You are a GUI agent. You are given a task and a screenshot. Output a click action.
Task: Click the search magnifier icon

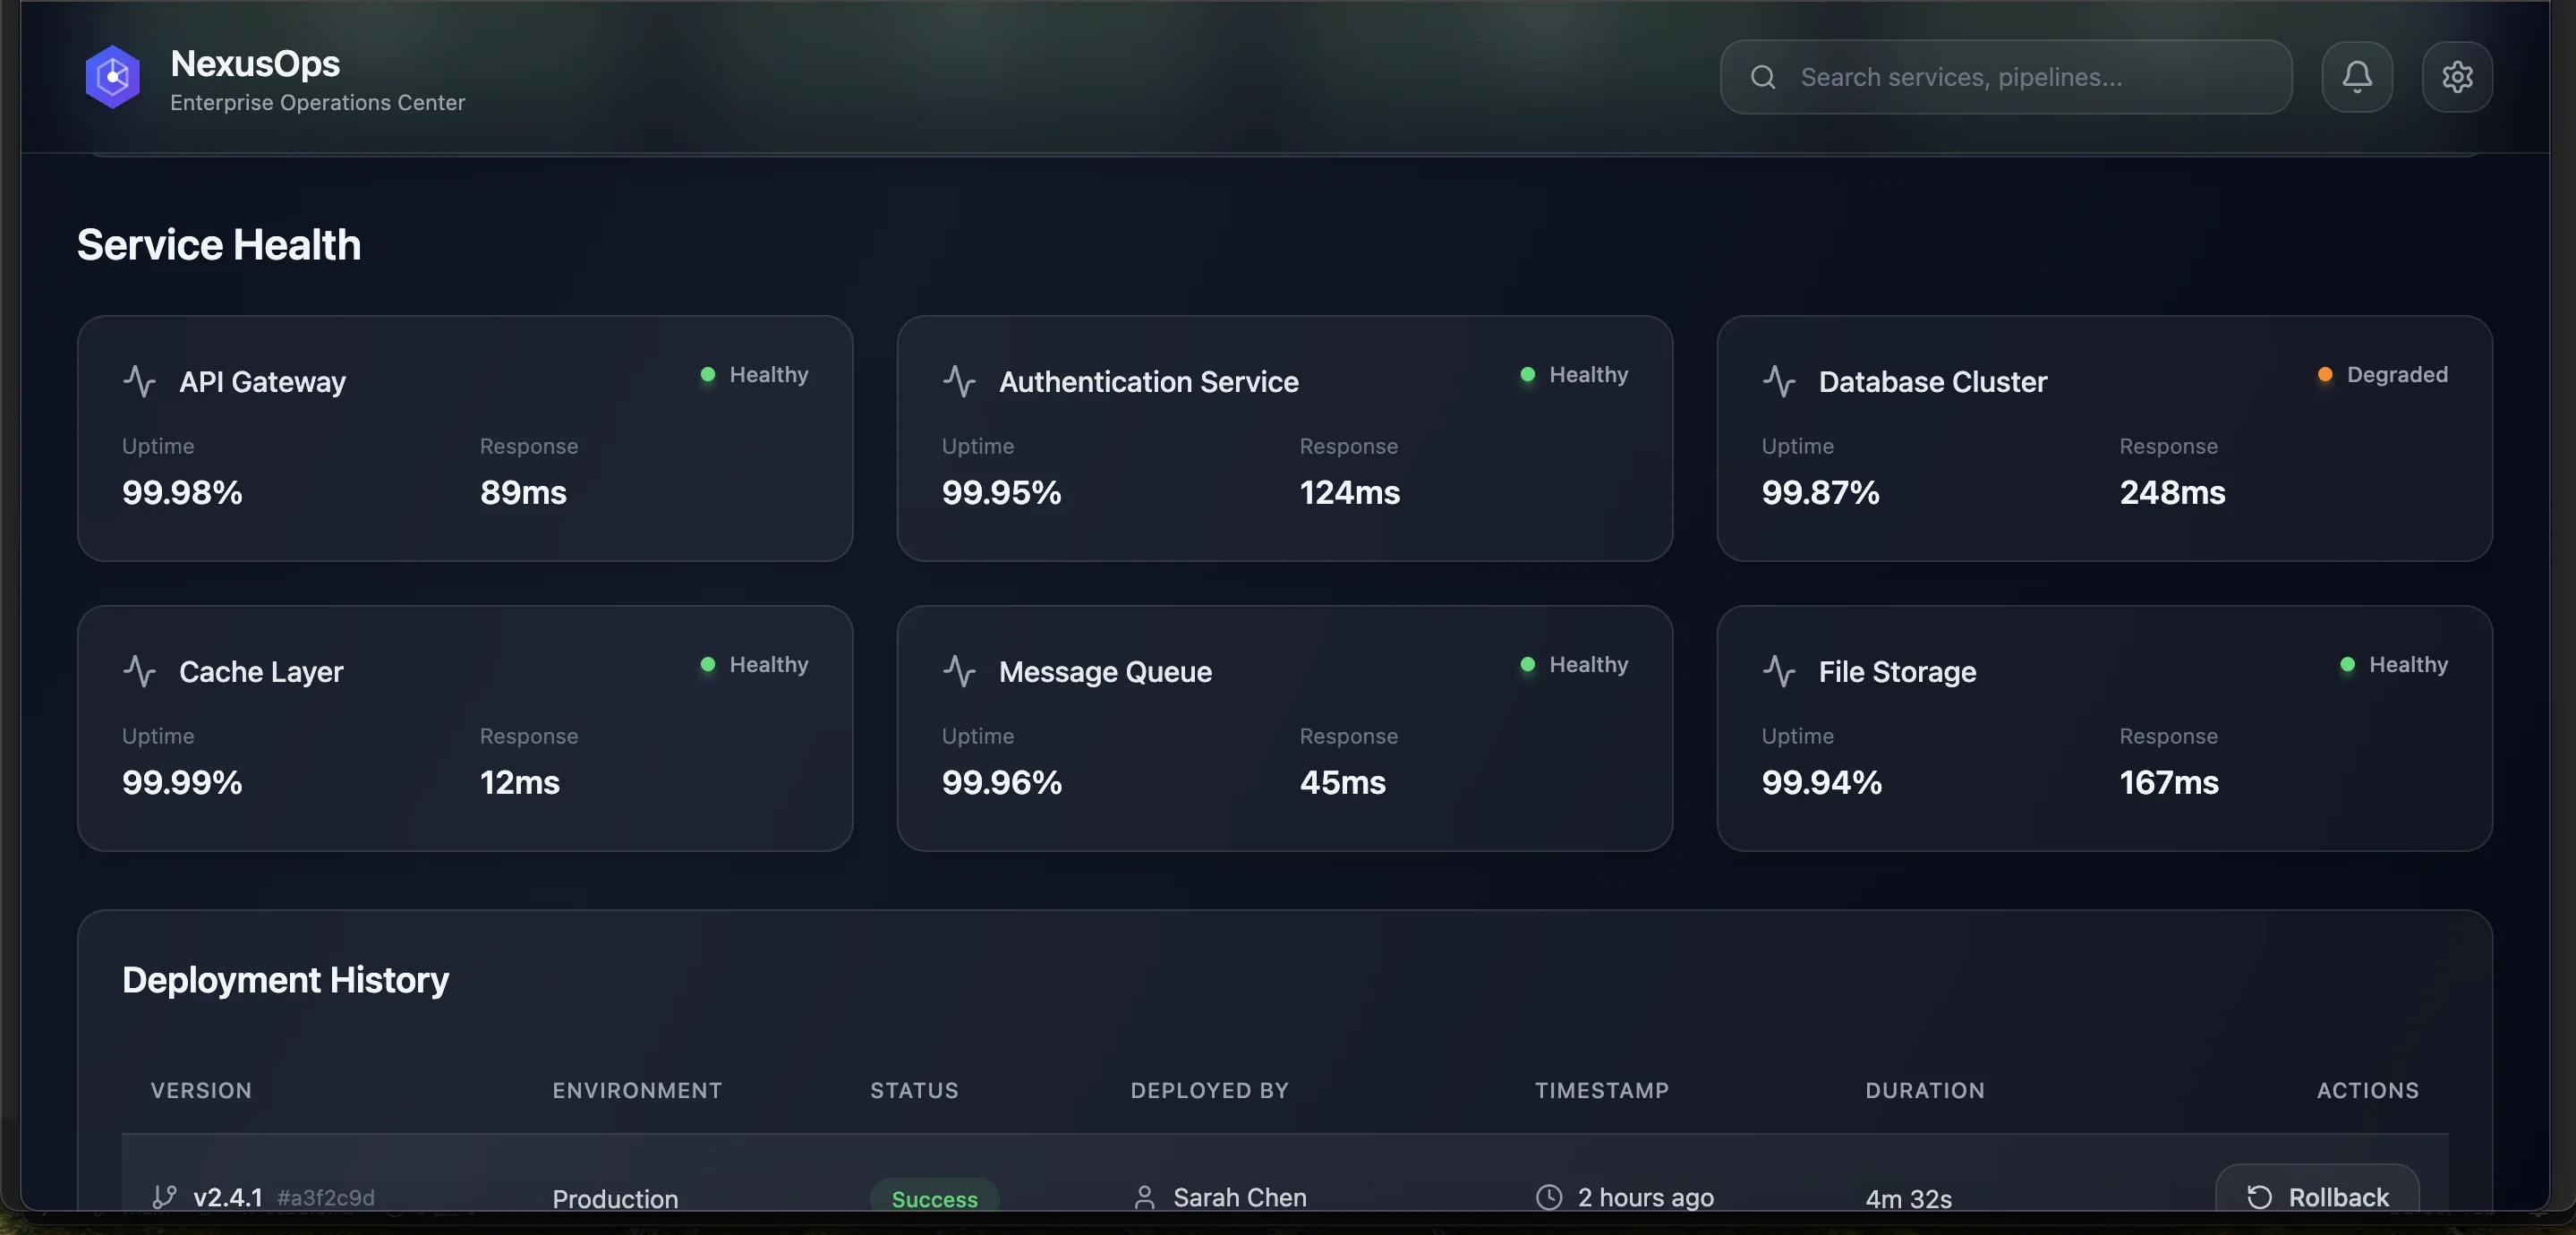click(1763, 77)
